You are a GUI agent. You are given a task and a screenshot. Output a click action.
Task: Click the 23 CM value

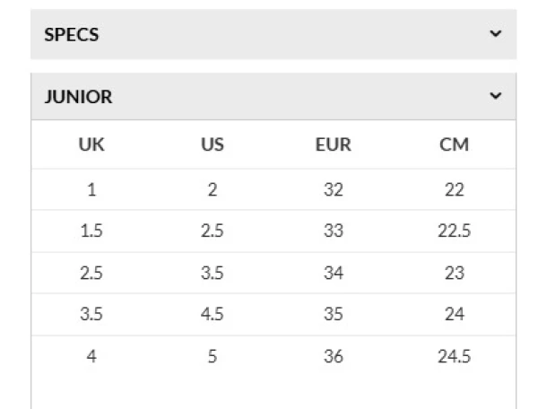[x=455, y=274]
